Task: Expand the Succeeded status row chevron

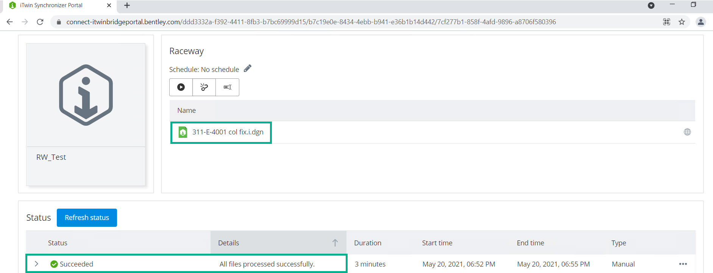Action: tap(36, 264)
